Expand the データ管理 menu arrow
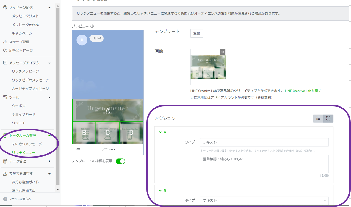Image resolution: width=351 pixels, height=207 pixels. (49, 161)
